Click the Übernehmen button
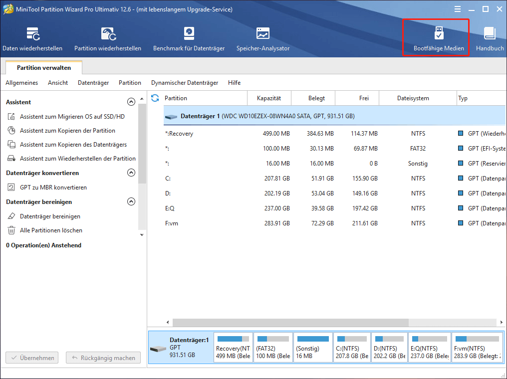Screen dimensions: 507x379 [x=32, y=358]
